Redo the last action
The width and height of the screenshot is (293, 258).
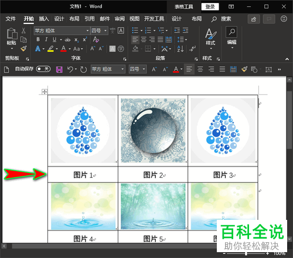point(83,69)
